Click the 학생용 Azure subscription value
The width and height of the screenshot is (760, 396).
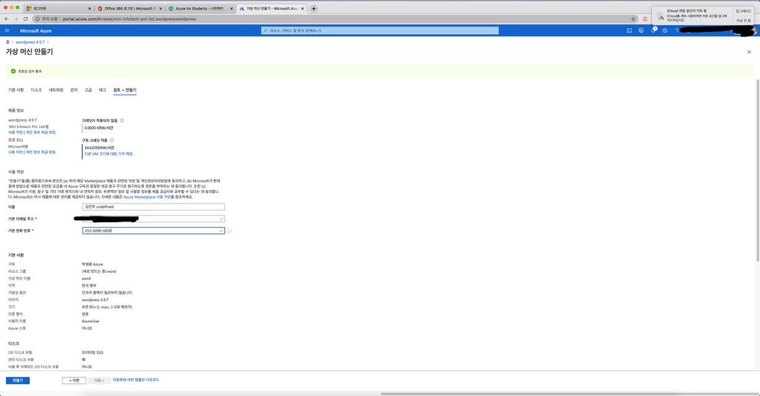pos(92,264)
